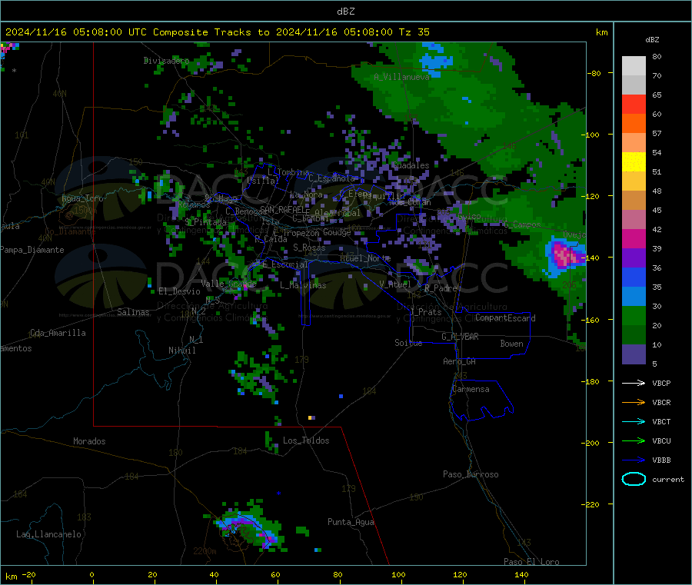The width and height of the screenshot is (692, 585).
Task: Click the 'Nihuil' map label
Action: (x=181, y=351)
